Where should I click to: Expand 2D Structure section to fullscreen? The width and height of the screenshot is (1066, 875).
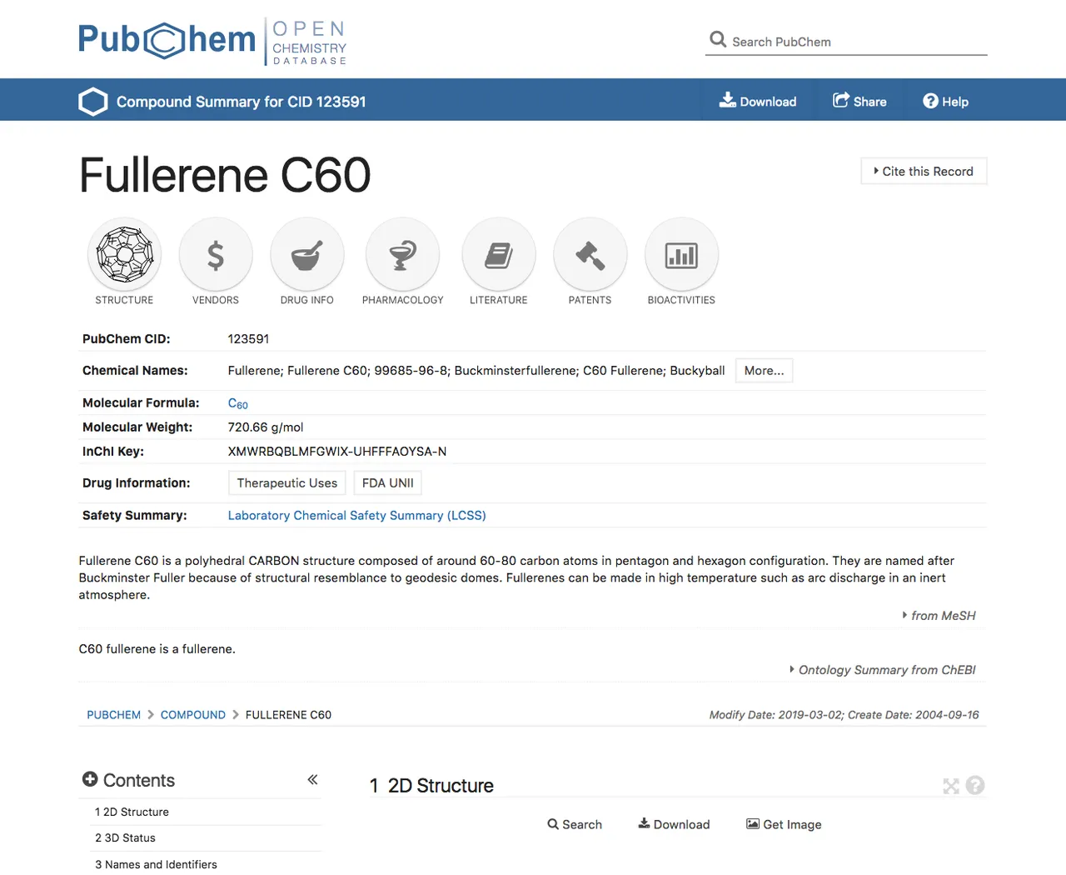pyautogui.click(x=951, y=786)
